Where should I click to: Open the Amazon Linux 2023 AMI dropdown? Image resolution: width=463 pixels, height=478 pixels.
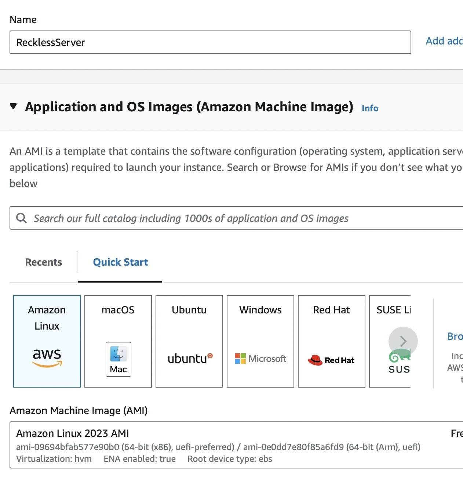236,445
